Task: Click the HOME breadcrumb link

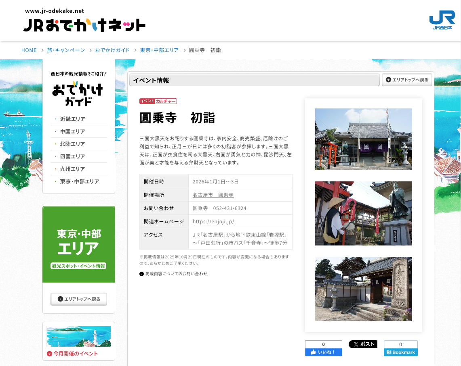Action: point(29,50)
